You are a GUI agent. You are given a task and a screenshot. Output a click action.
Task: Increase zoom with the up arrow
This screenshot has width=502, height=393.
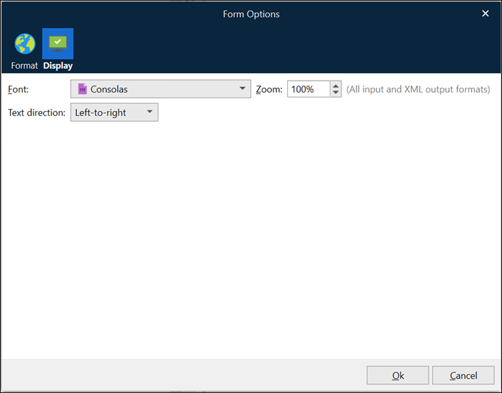point(336,86)
